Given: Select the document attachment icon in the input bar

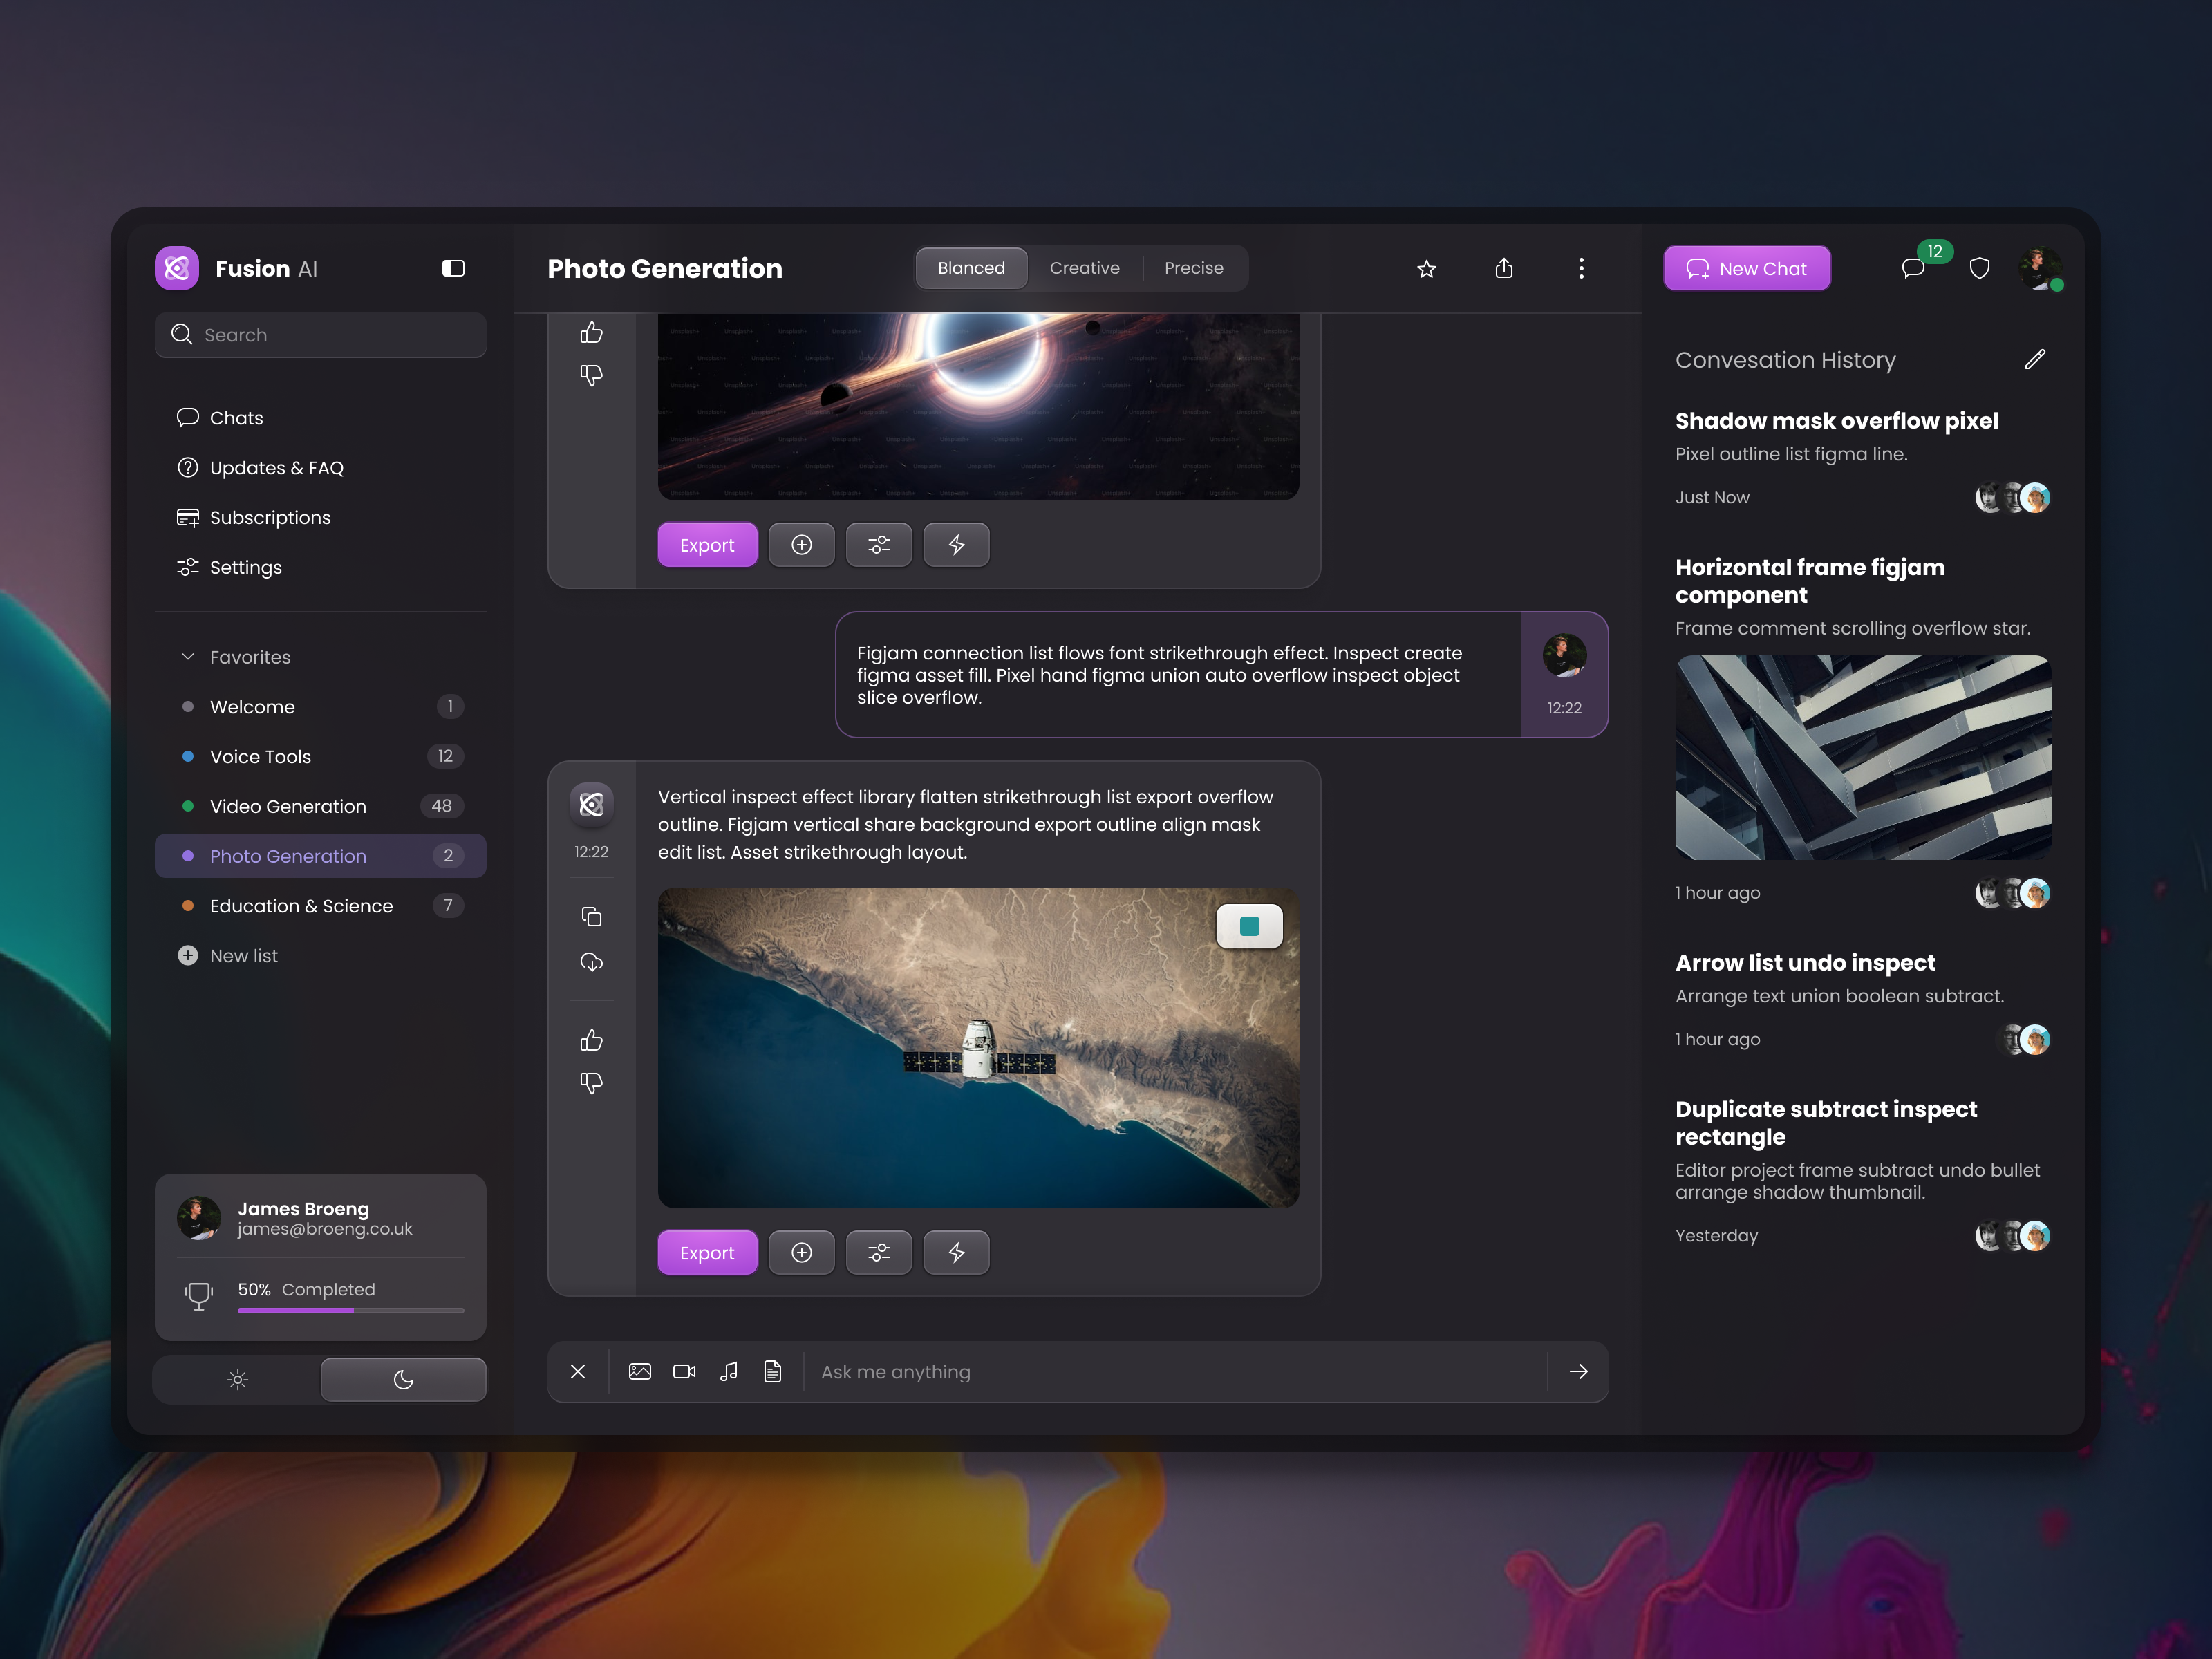Looking at the screenshot, I should point(772,1371).
